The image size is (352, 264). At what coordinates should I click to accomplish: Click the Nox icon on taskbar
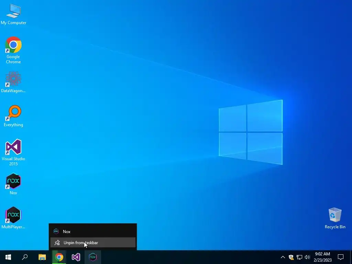pos(93,257)
